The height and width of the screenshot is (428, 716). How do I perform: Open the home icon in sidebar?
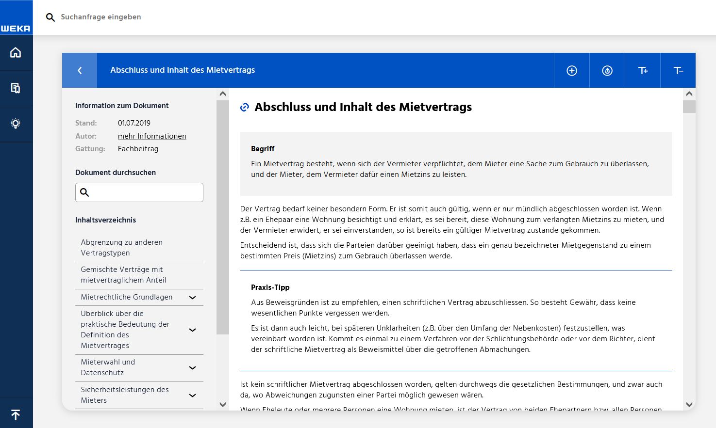pyautogui.click(x=16, y=52)
